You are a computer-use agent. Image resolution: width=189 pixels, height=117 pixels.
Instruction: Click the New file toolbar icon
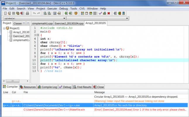click(x=5, y=13)
